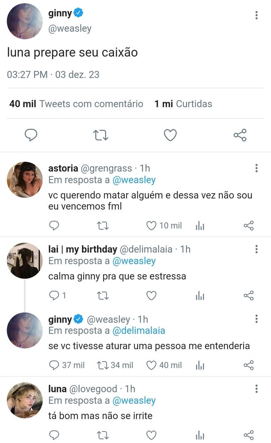Viewport: 271px width, 443px height.
Task: Open the @delimalaia mention link in ginny's reply
Action: pyautogui.click(x=139, y=330)
